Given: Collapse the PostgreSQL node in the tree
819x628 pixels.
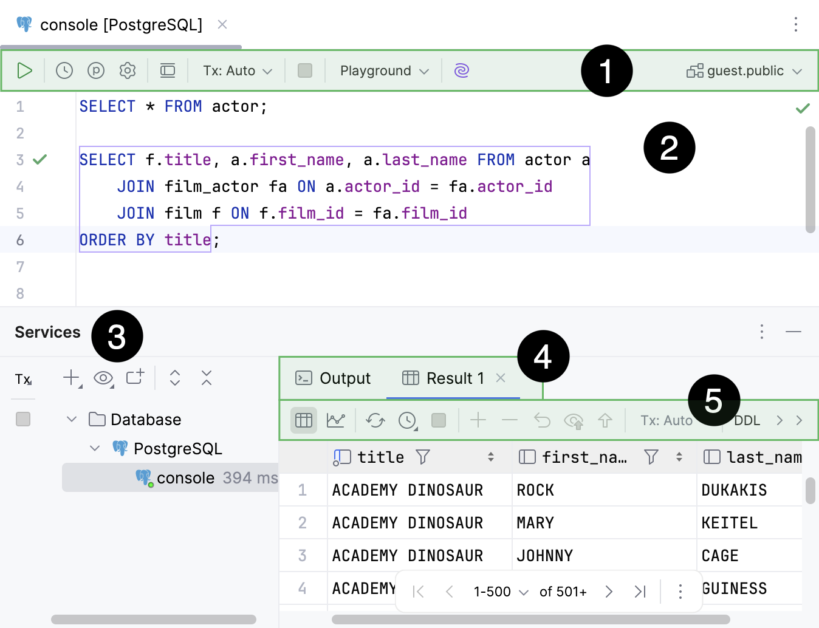Looking at the screenshot, I should (x=95, y=448).
